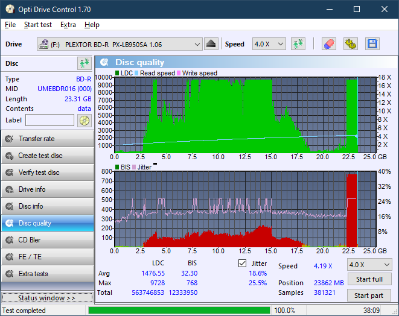Click the disc label apply icon
Viewport: 399px width, 316px height.
[85, 121]
